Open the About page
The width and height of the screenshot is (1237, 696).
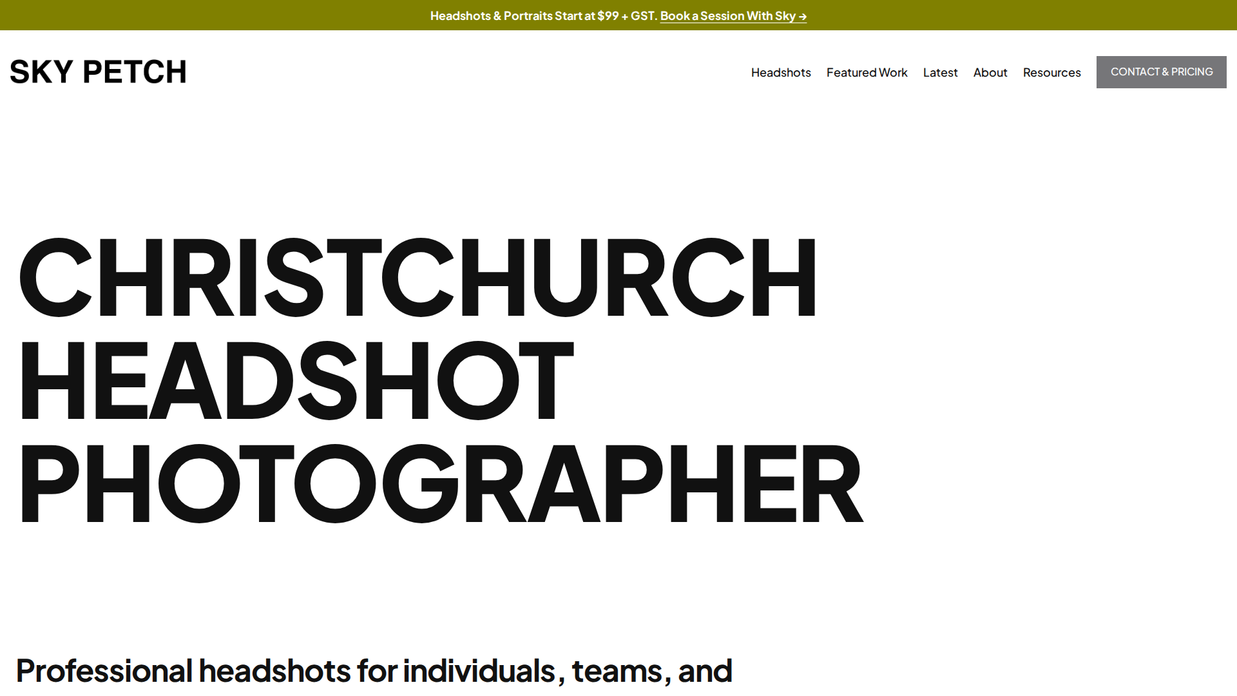pyautogui.click(x=990, y=72)
